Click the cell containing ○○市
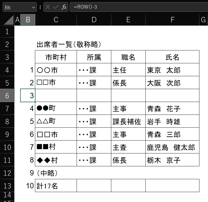This screenshot has width=208, height=202. 56,70
